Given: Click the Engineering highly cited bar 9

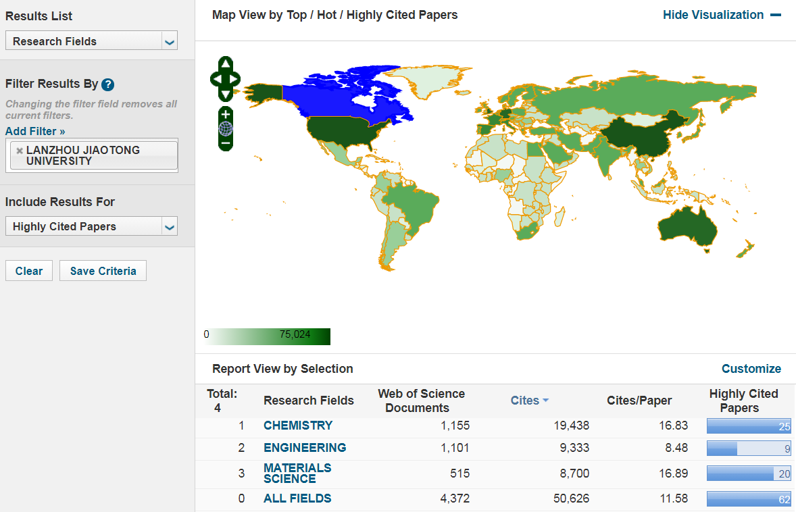Looking at the screenshot, I should [749, 448].
